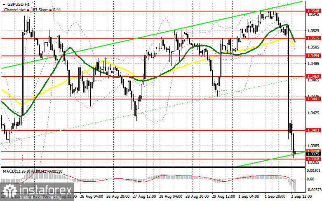Viewport: 322px width, 201px height.
Task: Click the '26 Aug 20:00' time axis label
Action: tap(118, 196)
